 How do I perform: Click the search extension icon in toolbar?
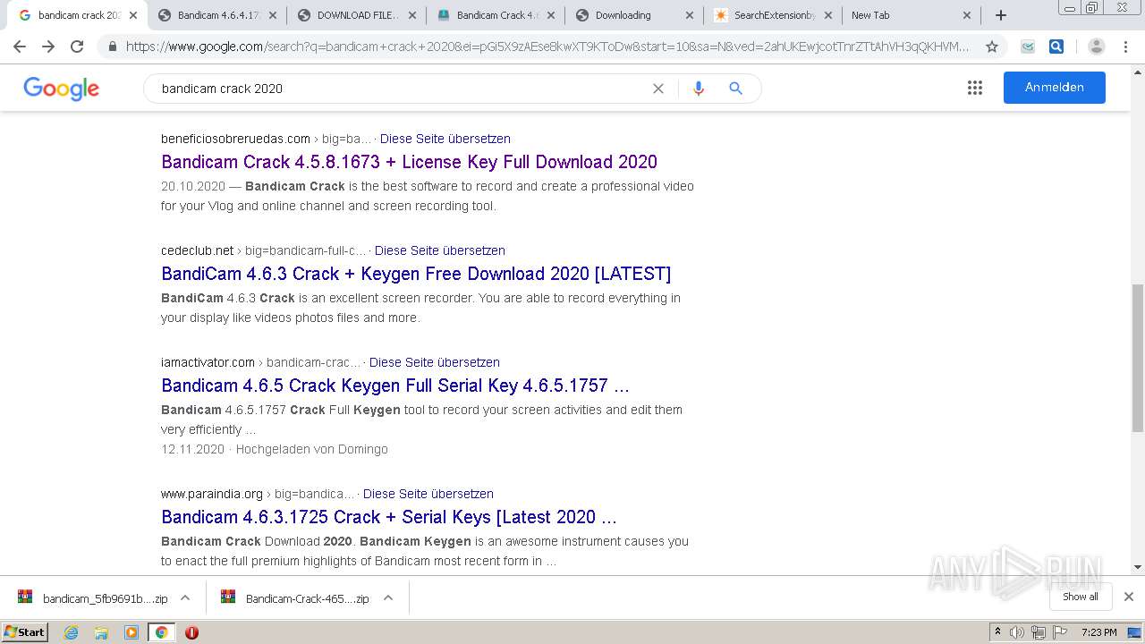coord(1056,47)
